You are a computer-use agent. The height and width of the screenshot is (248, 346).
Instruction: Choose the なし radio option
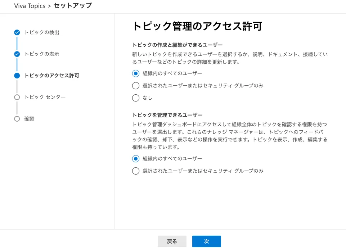coord(136,98)
